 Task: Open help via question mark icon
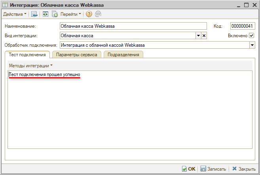pyautogui.click(x=89, y=14)
